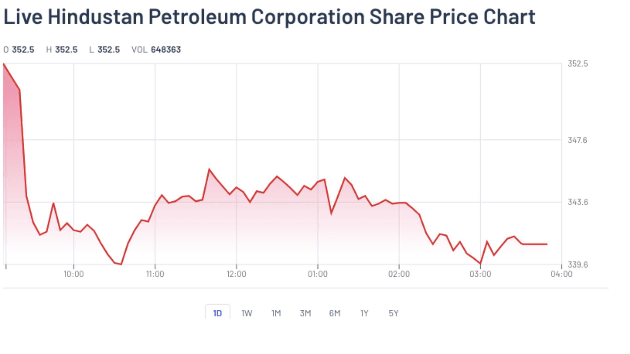Click the 02:00 time axis label
This screenshot has width=630, height=354.
tap(399, 274)
